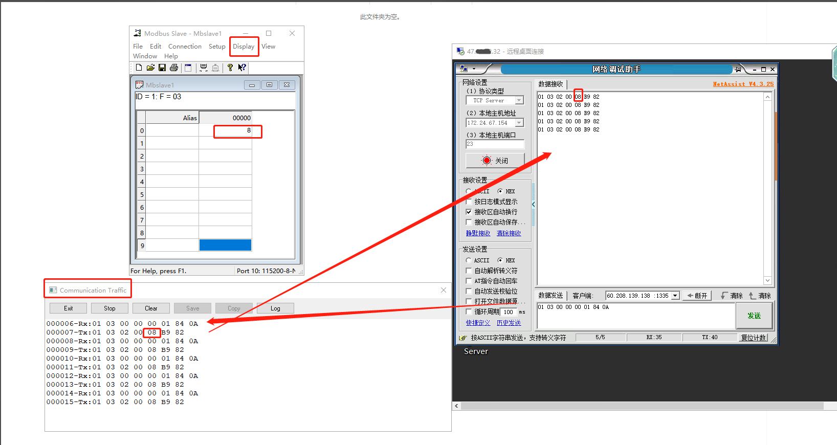Click the red light icon on the 关闭 button

point(487,161)
